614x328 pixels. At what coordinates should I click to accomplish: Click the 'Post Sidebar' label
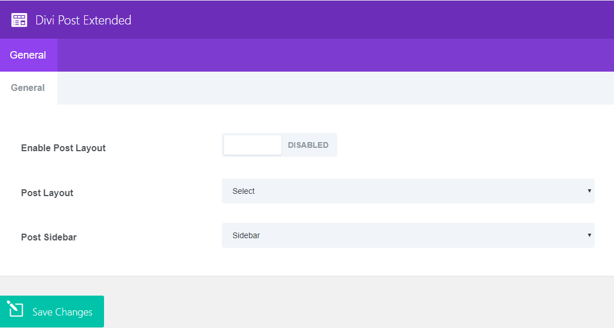pyautogui.click(x=48, y=237)
